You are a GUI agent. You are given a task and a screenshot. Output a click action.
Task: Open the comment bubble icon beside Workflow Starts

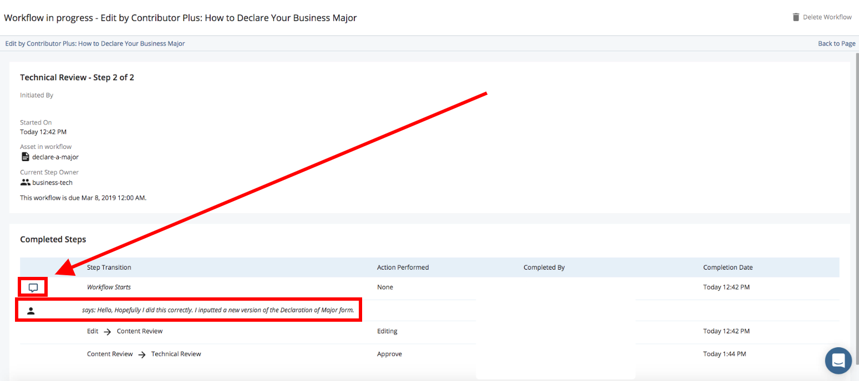pyautogui.click(x=33, y=287)
